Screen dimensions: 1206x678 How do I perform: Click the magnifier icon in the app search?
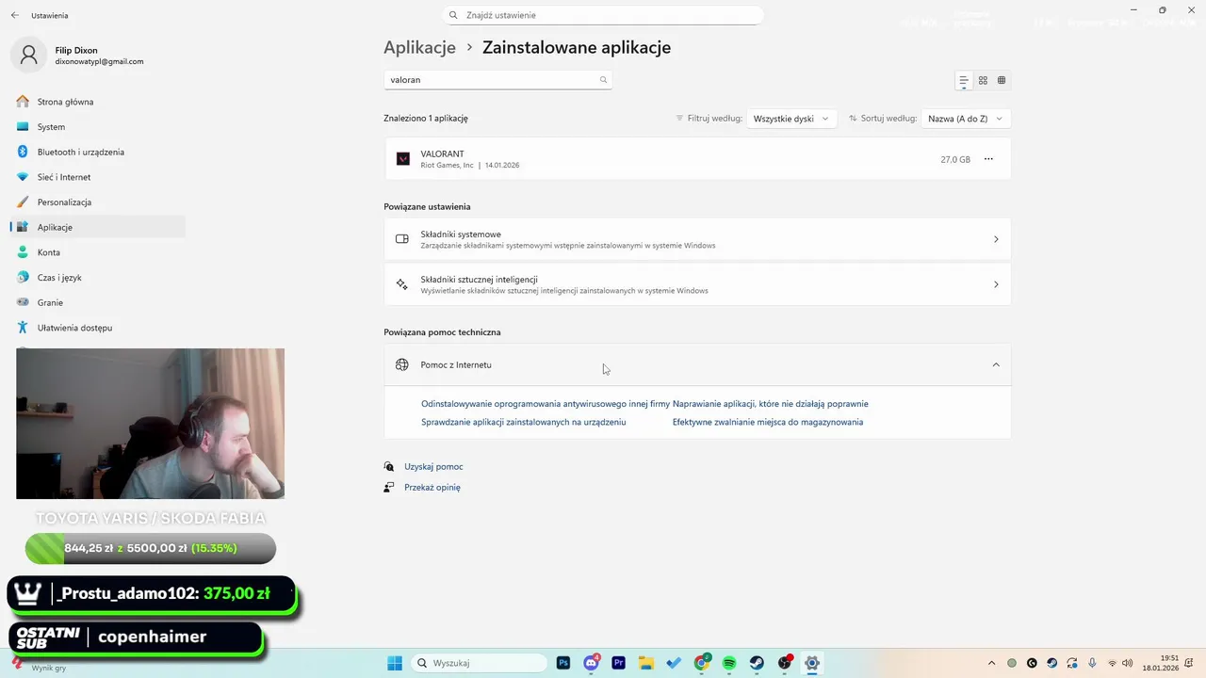tap(603, 80)
